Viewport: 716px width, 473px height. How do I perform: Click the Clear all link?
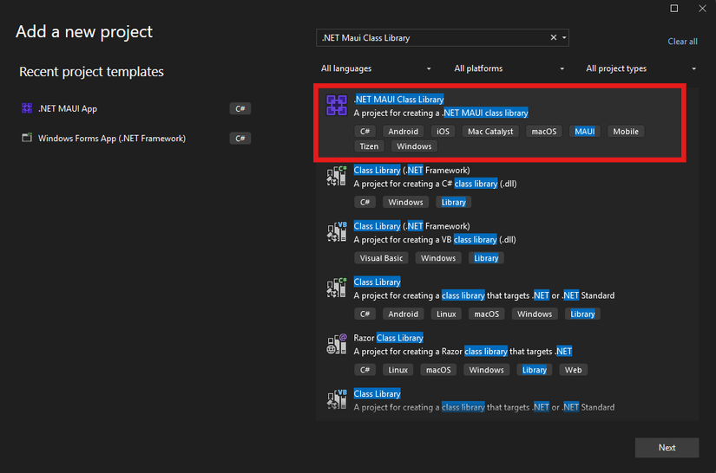[682, 42]
